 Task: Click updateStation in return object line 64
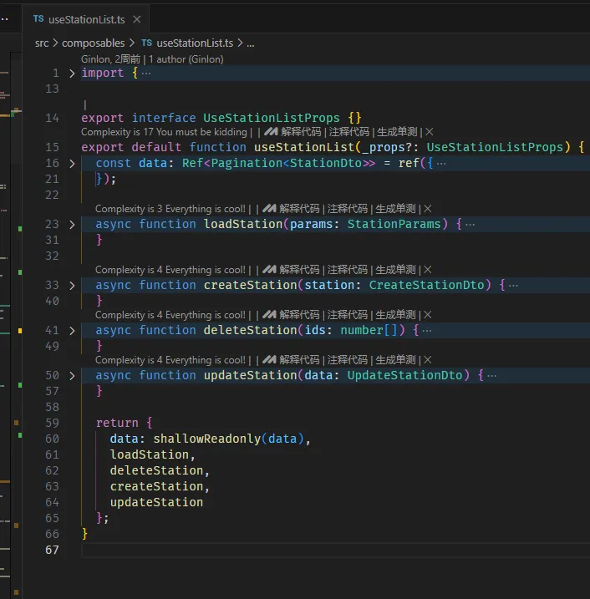tap(156, 502)
